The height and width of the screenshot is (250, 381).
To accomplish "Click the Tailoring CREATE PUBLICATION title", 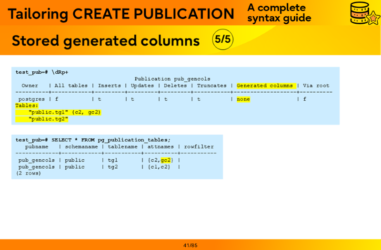I will pos(121,14).
